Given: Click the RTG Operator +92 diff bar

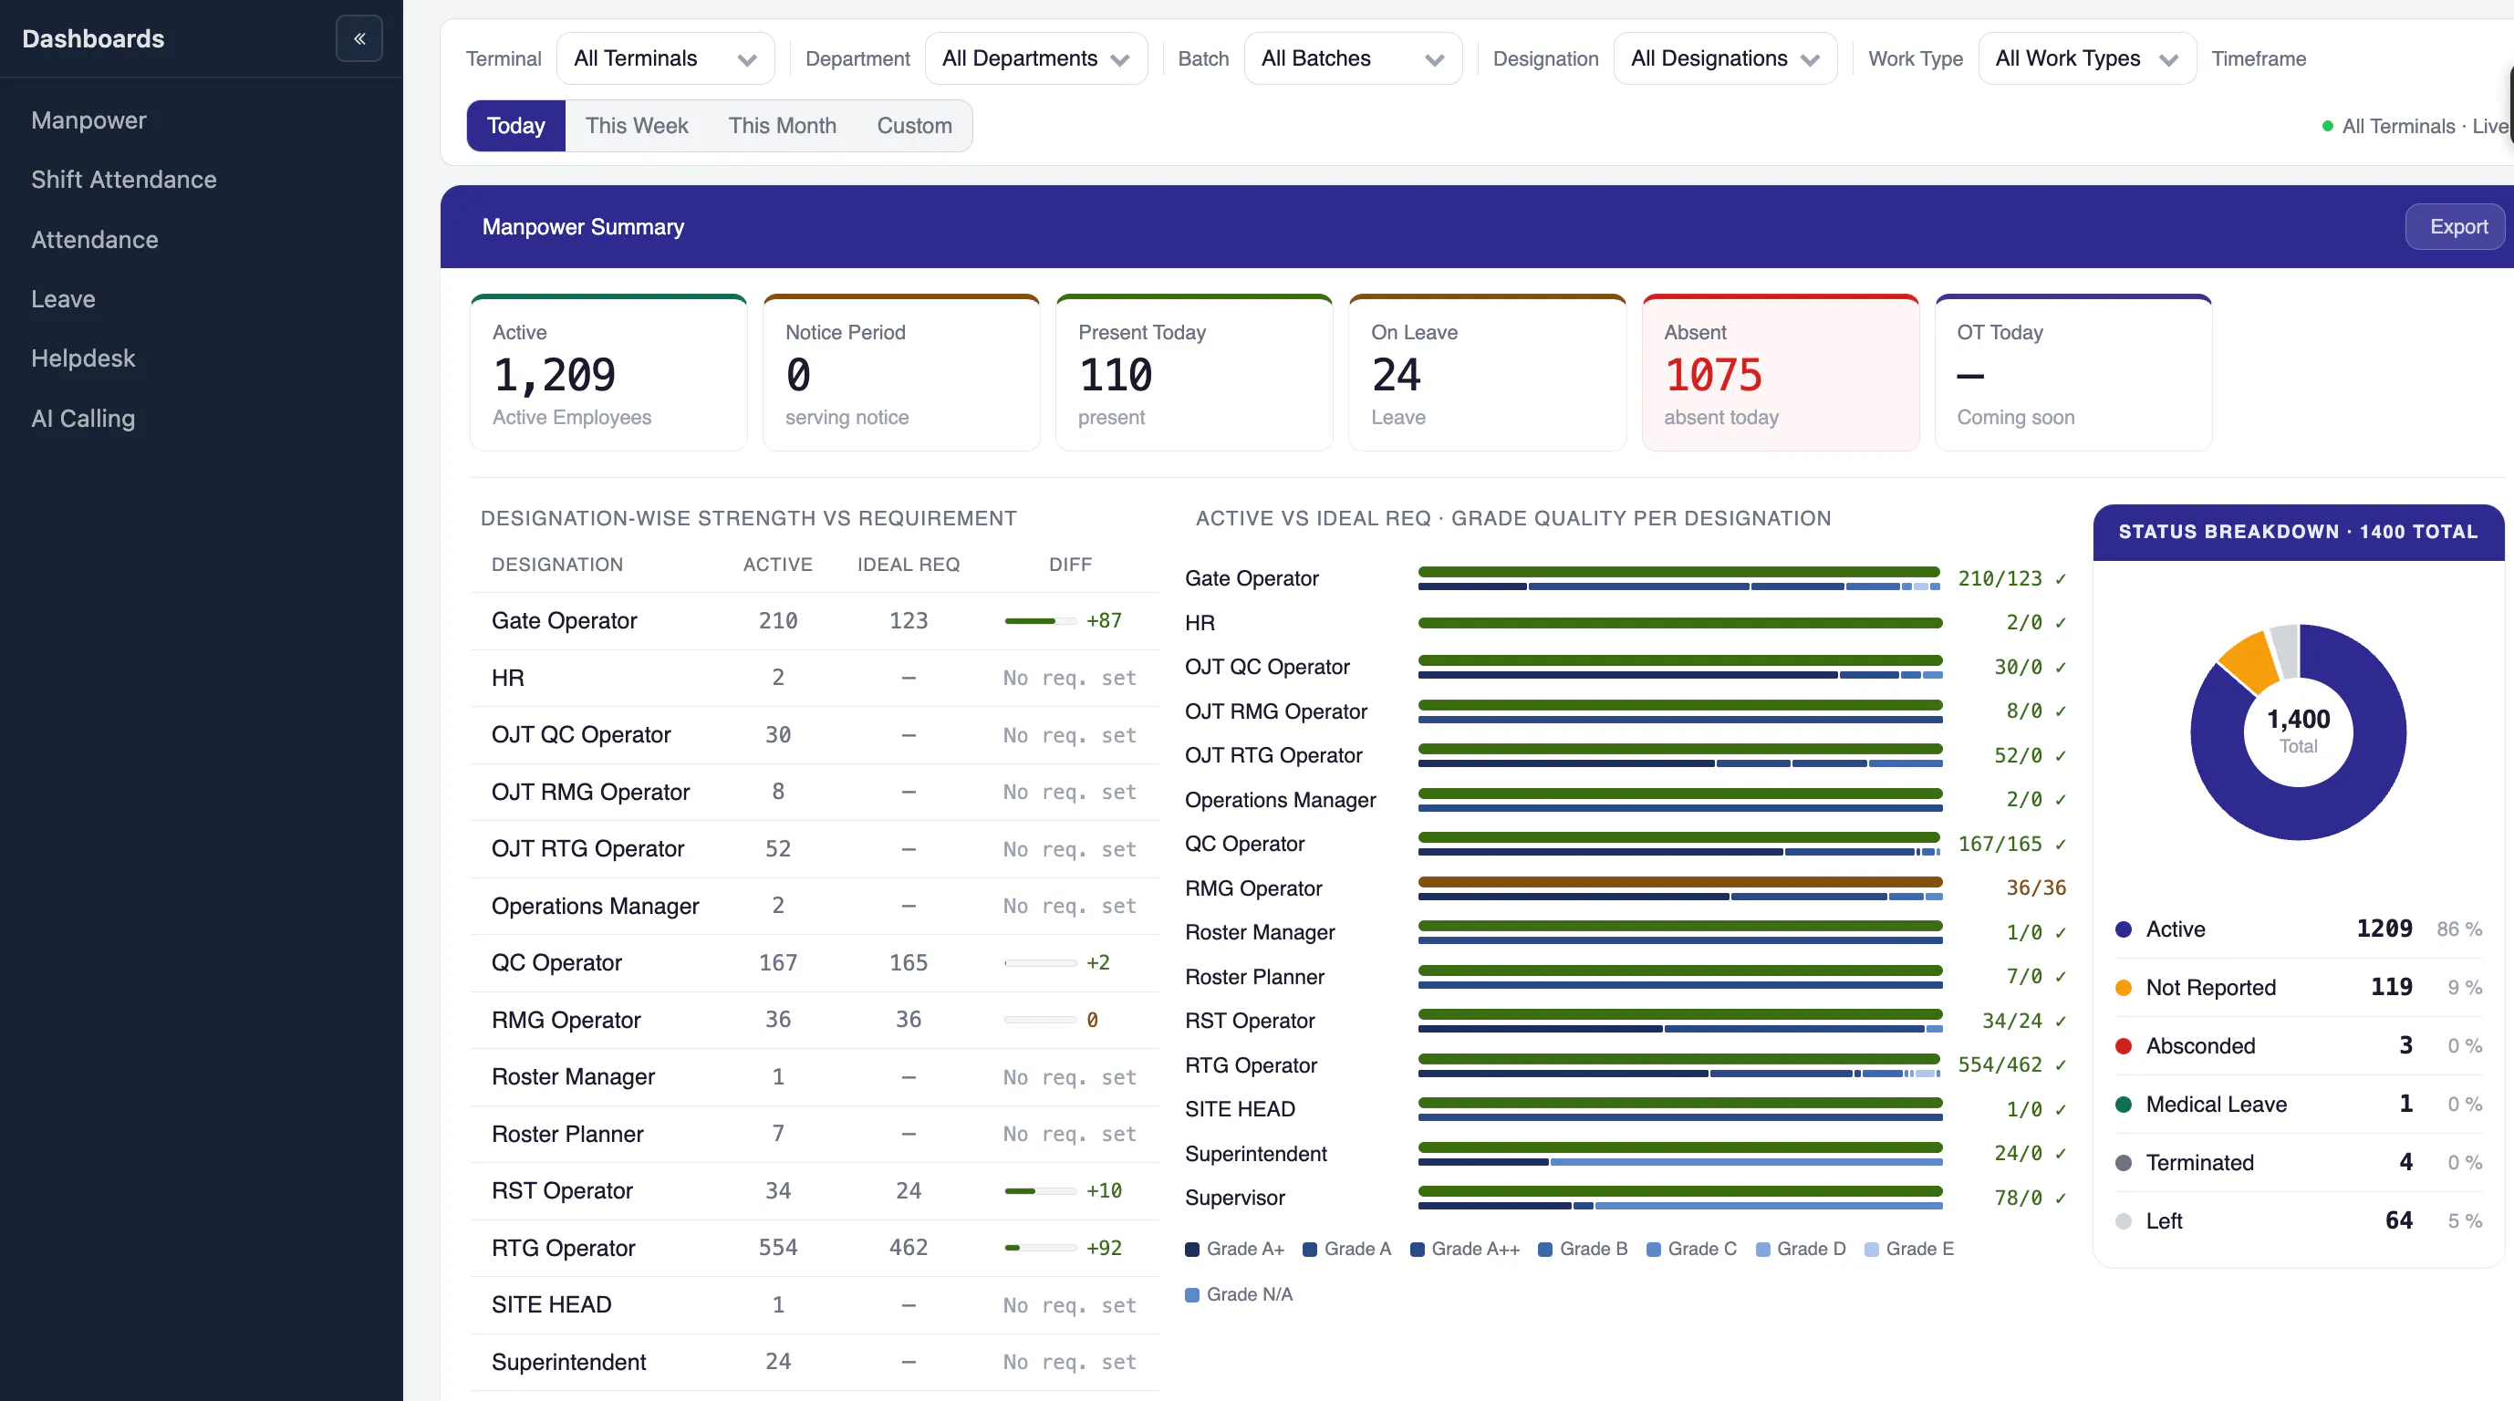Looking at the screenshot, I should tap(1040, 1249).
